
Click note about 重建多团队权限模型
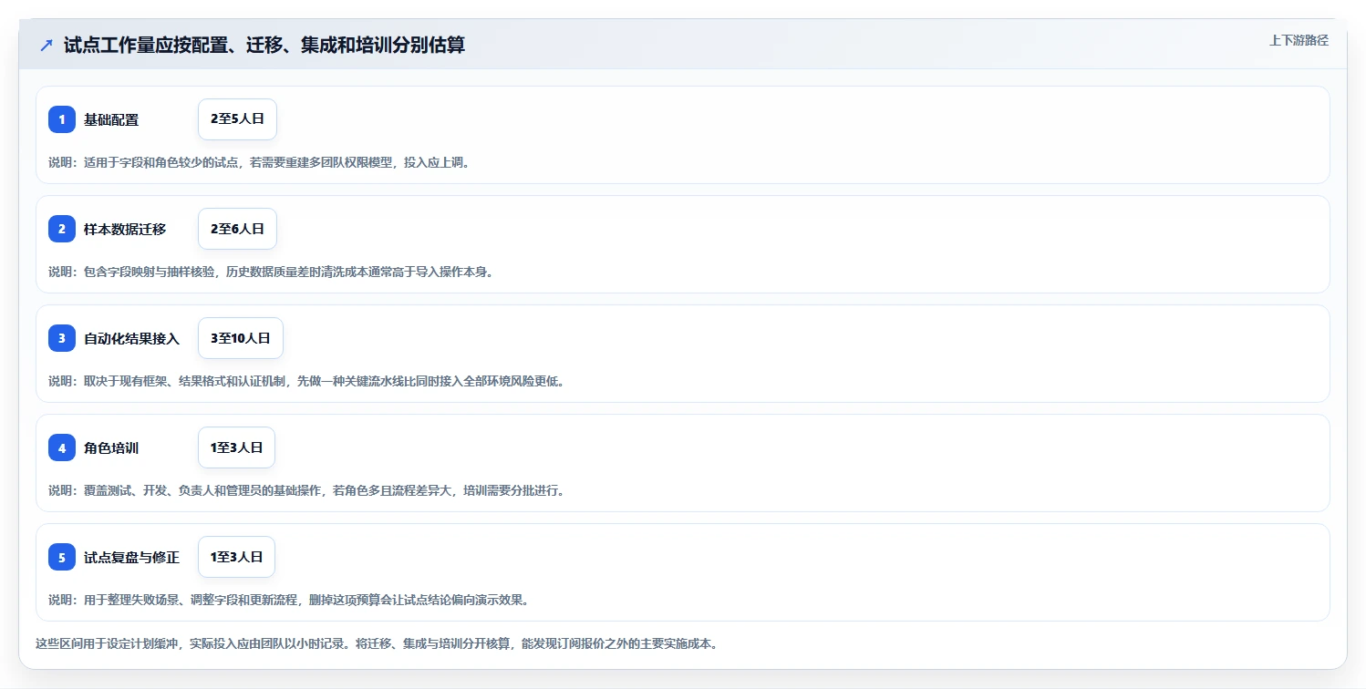[259, 162]
